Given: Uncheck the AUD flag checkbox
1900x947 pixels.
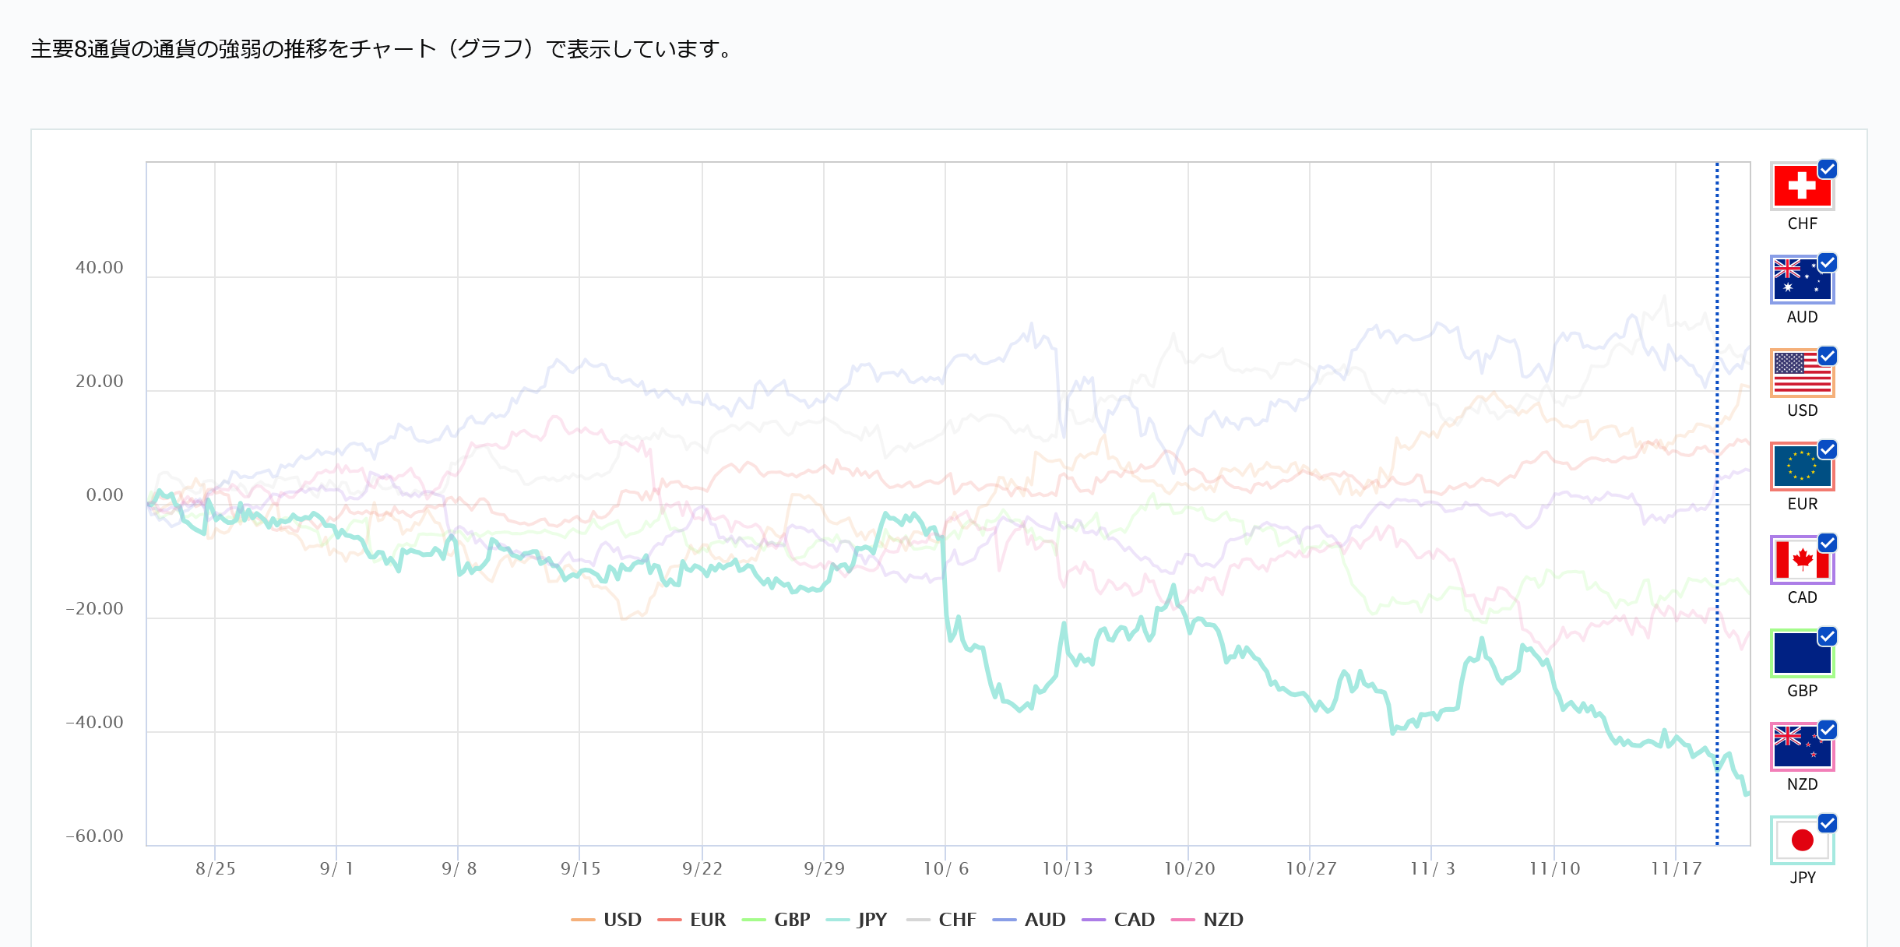Looking at the screenshot, I should coord(1827,262).
